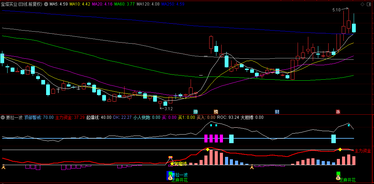Click the 顶部警戒: 70.00 readout
374x184 pixels.
click(39, 117)
